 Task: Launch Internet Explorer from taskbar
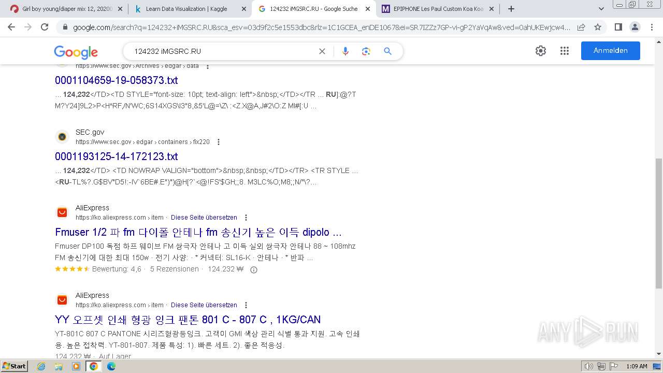point(41,366)
